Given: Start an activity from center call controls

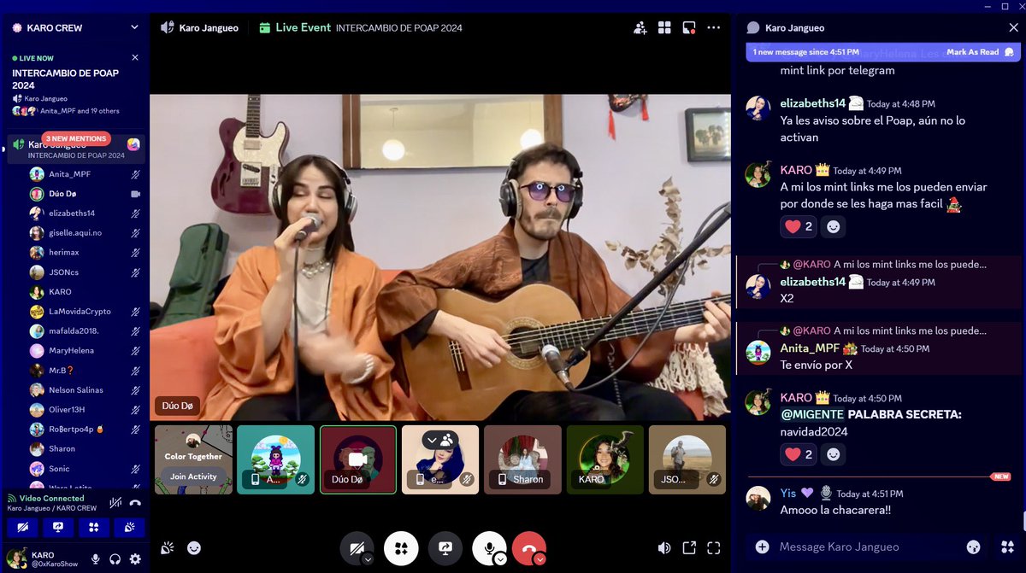Looking at the screenshot, I should 401,548.
